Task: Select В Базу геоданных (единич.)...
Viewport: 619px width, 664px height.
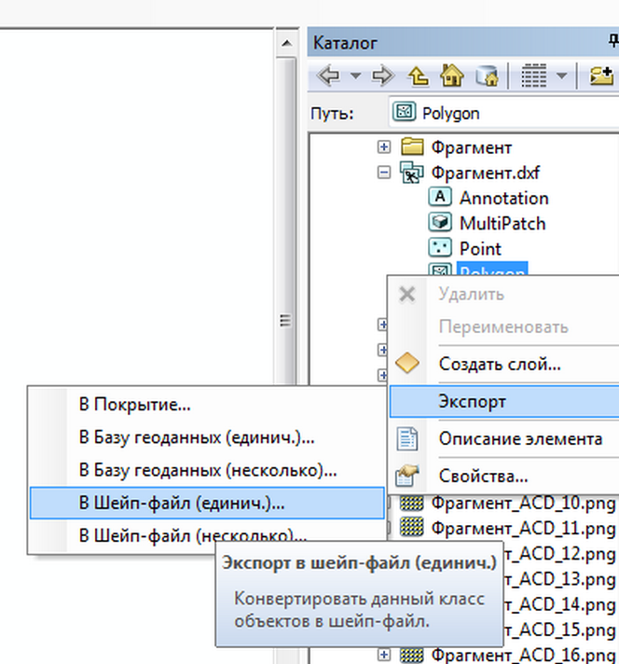Action: click(207, 437)
